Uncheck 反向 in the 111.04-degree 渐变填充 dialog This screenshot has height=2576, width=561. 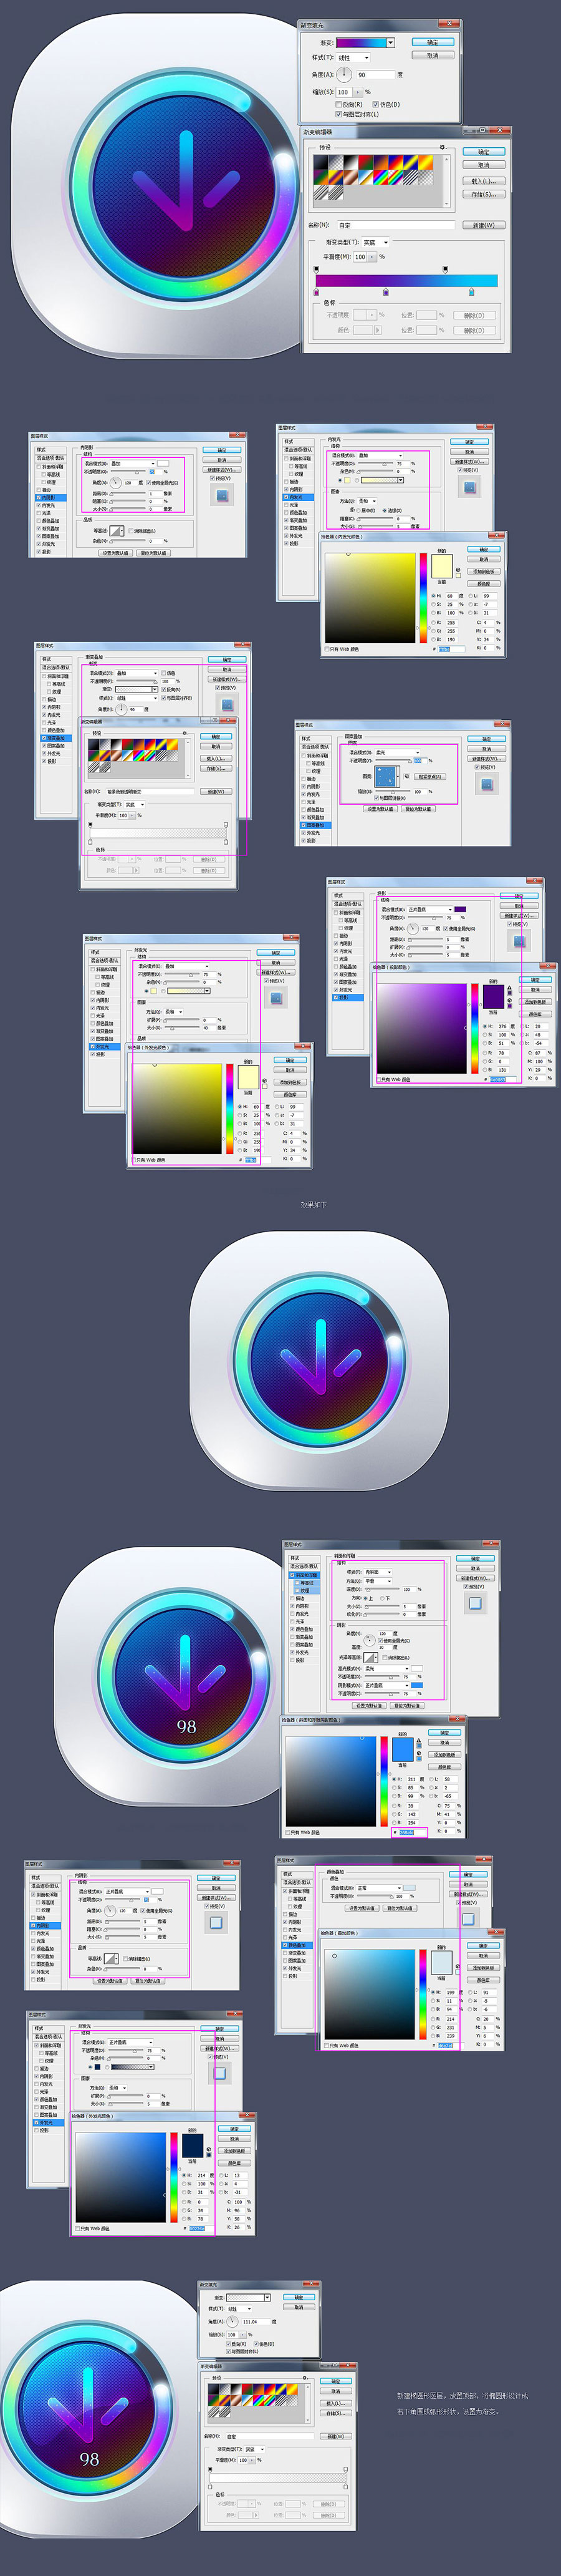pos(228,2344)
